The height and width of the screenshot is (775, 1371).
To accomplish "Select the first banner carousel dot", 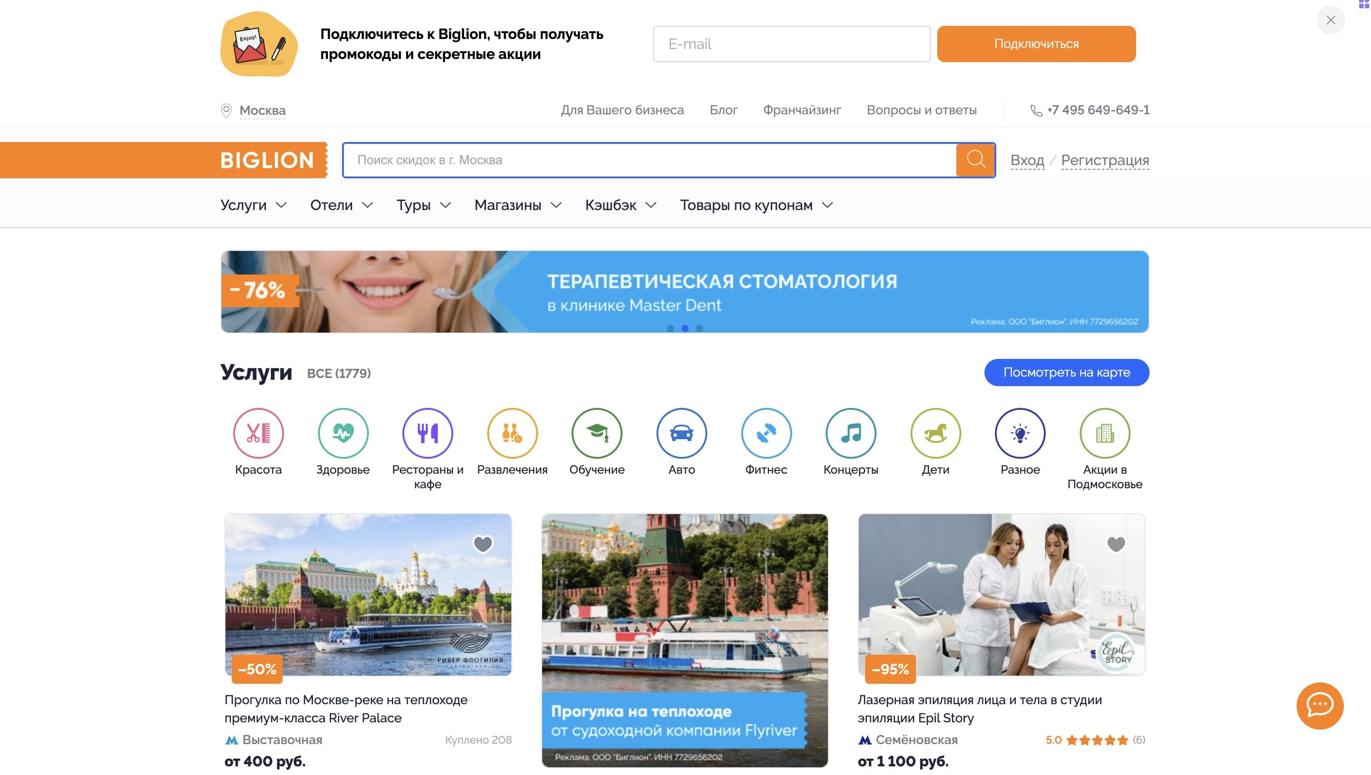I will [x=670, y=329].
